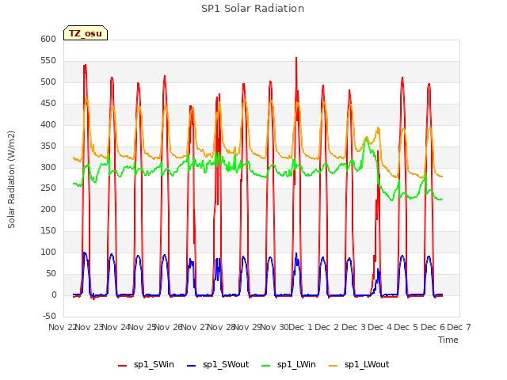Click the 200 y-axis tick label

(x=48, y=209)
